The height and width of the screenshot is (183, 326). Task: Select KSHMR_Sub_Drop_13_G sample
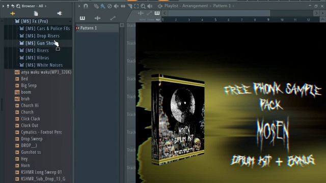[x=40, y=179]
